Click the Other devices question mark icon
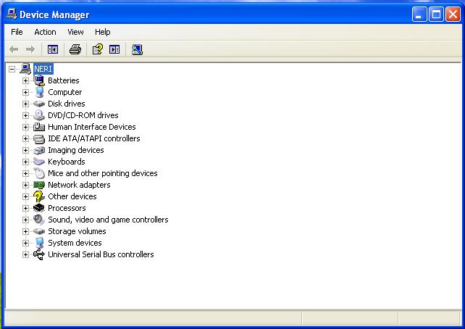Screen dimensions: 465x329 point(39,196)
